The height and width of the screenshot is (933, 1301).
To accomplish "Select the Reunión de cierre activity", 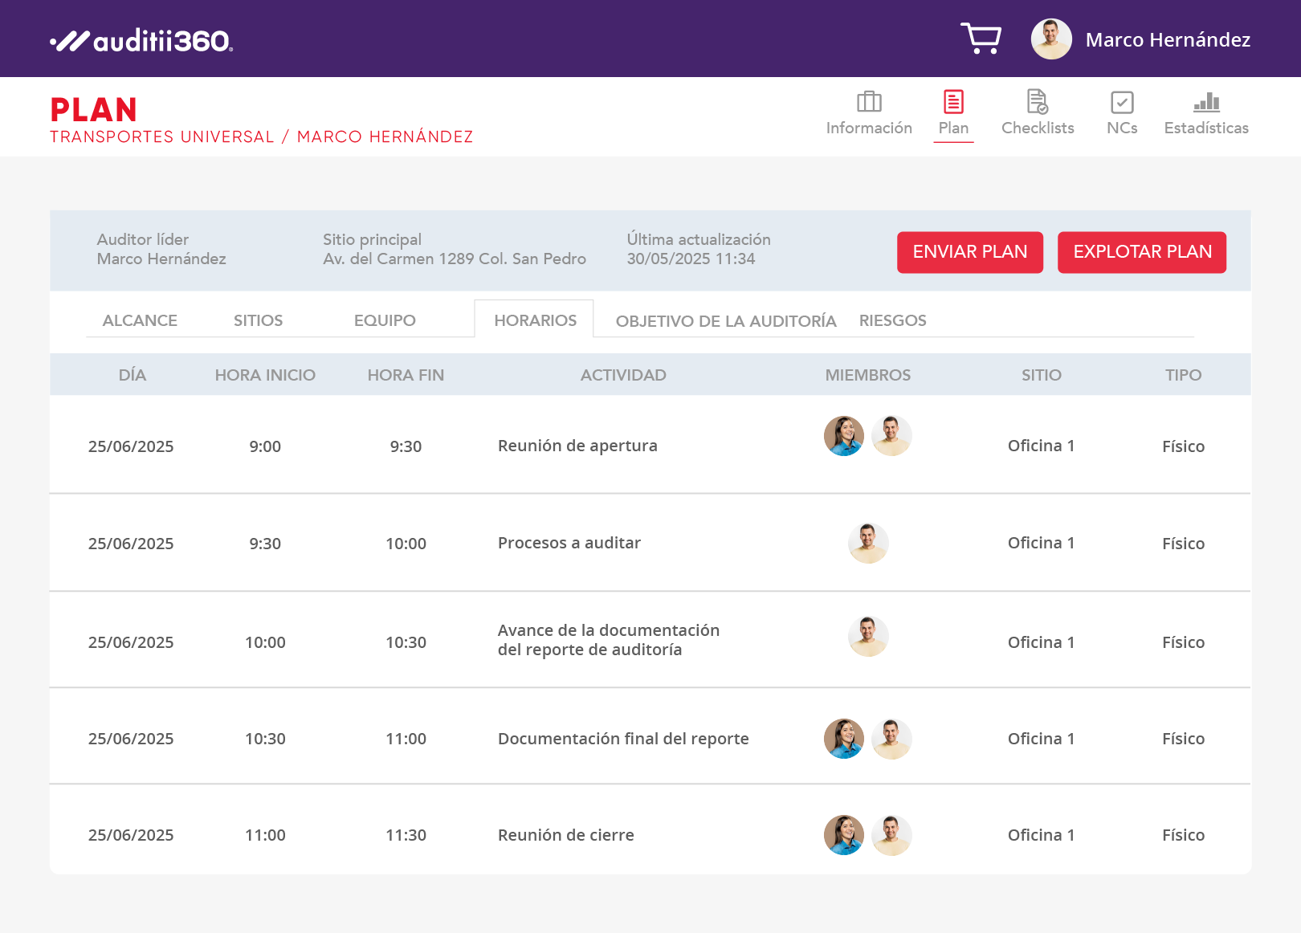I will (x=566, y=835).
